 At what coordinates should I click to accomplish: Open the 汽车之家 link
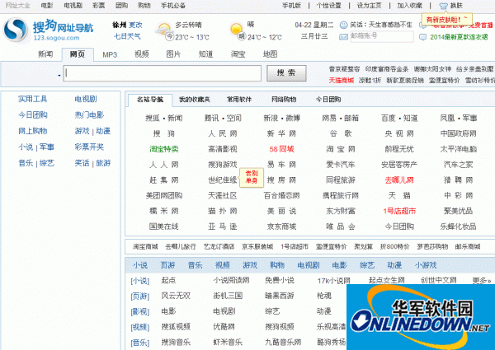[458, 165]
